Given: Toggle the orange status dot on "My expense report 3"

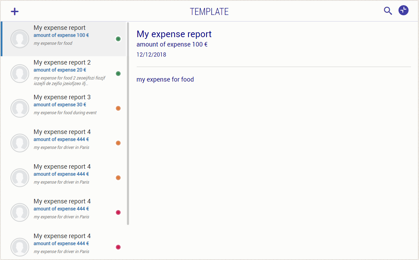Looking at the screenshot, I should [x=118, y=108].
